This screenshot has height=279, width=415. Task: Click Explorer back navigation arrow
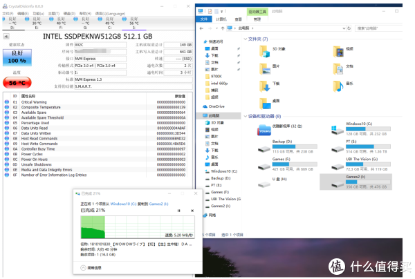202,28
